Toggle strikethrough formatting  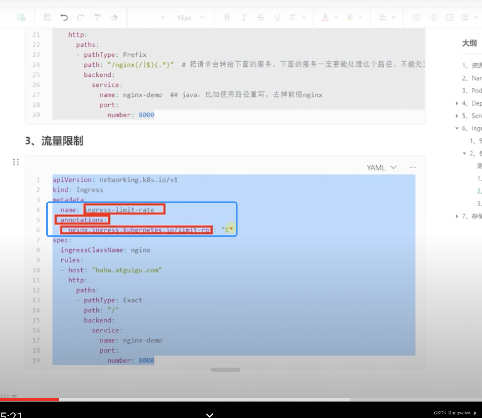[261, 18]
